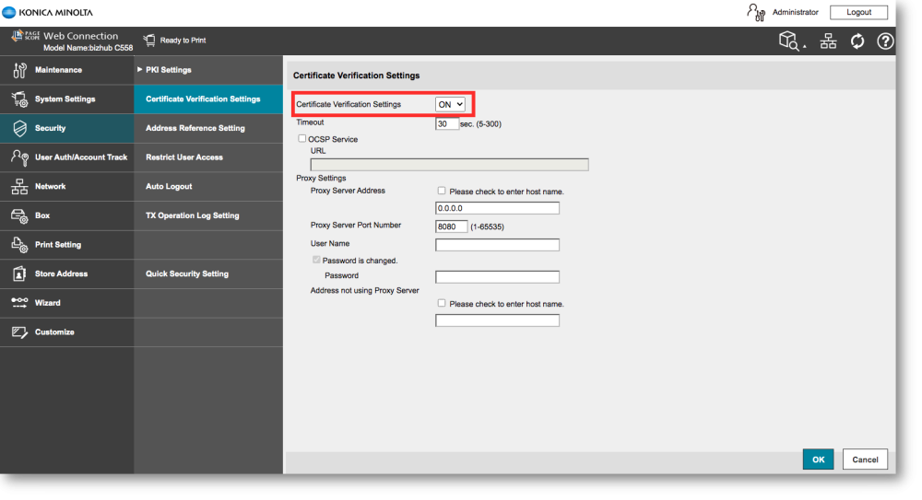Open TX Operation Log Setting submenu
Image resolution: width=922 pixels, height=500 pixels.
click(208, 215)
